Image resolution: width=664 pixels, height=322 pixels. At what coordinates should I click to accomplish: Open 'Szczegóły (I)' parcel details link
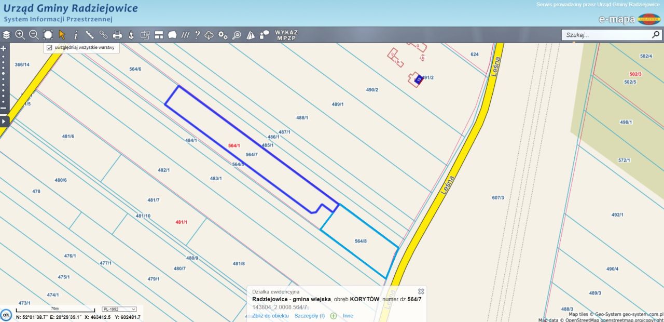[310, 316]
